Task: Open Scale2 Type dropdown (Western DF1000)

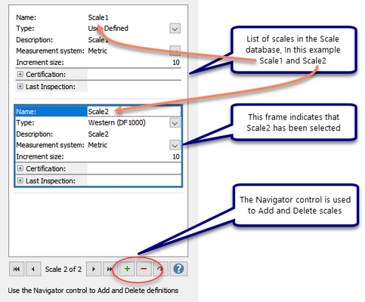Action: tap(175, 123)
